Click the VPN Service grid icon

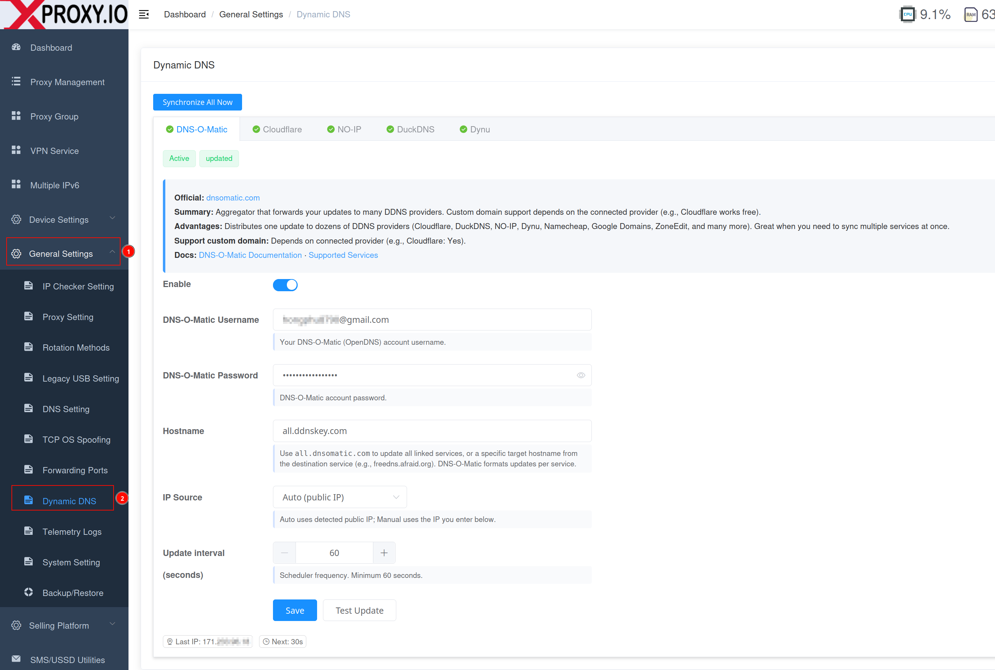pos(16,150)
